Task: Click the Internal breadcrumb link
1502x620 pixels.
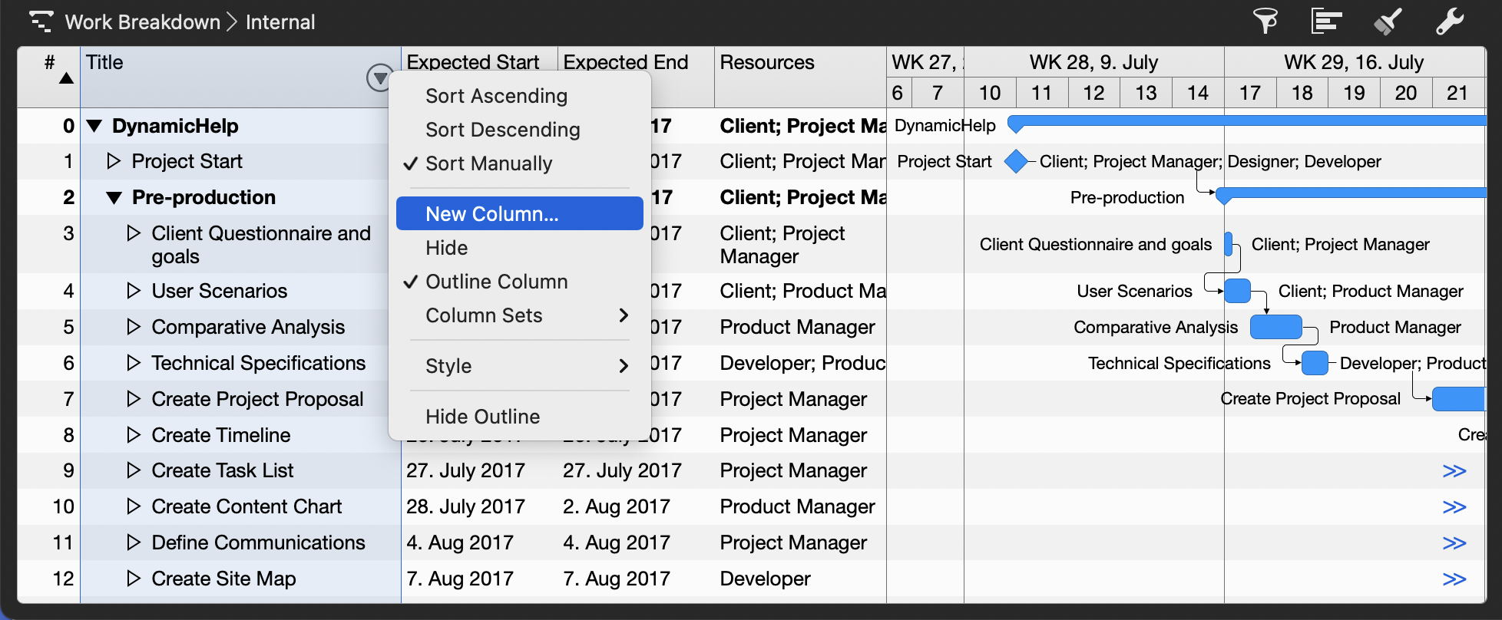Action: pos(280,22)
